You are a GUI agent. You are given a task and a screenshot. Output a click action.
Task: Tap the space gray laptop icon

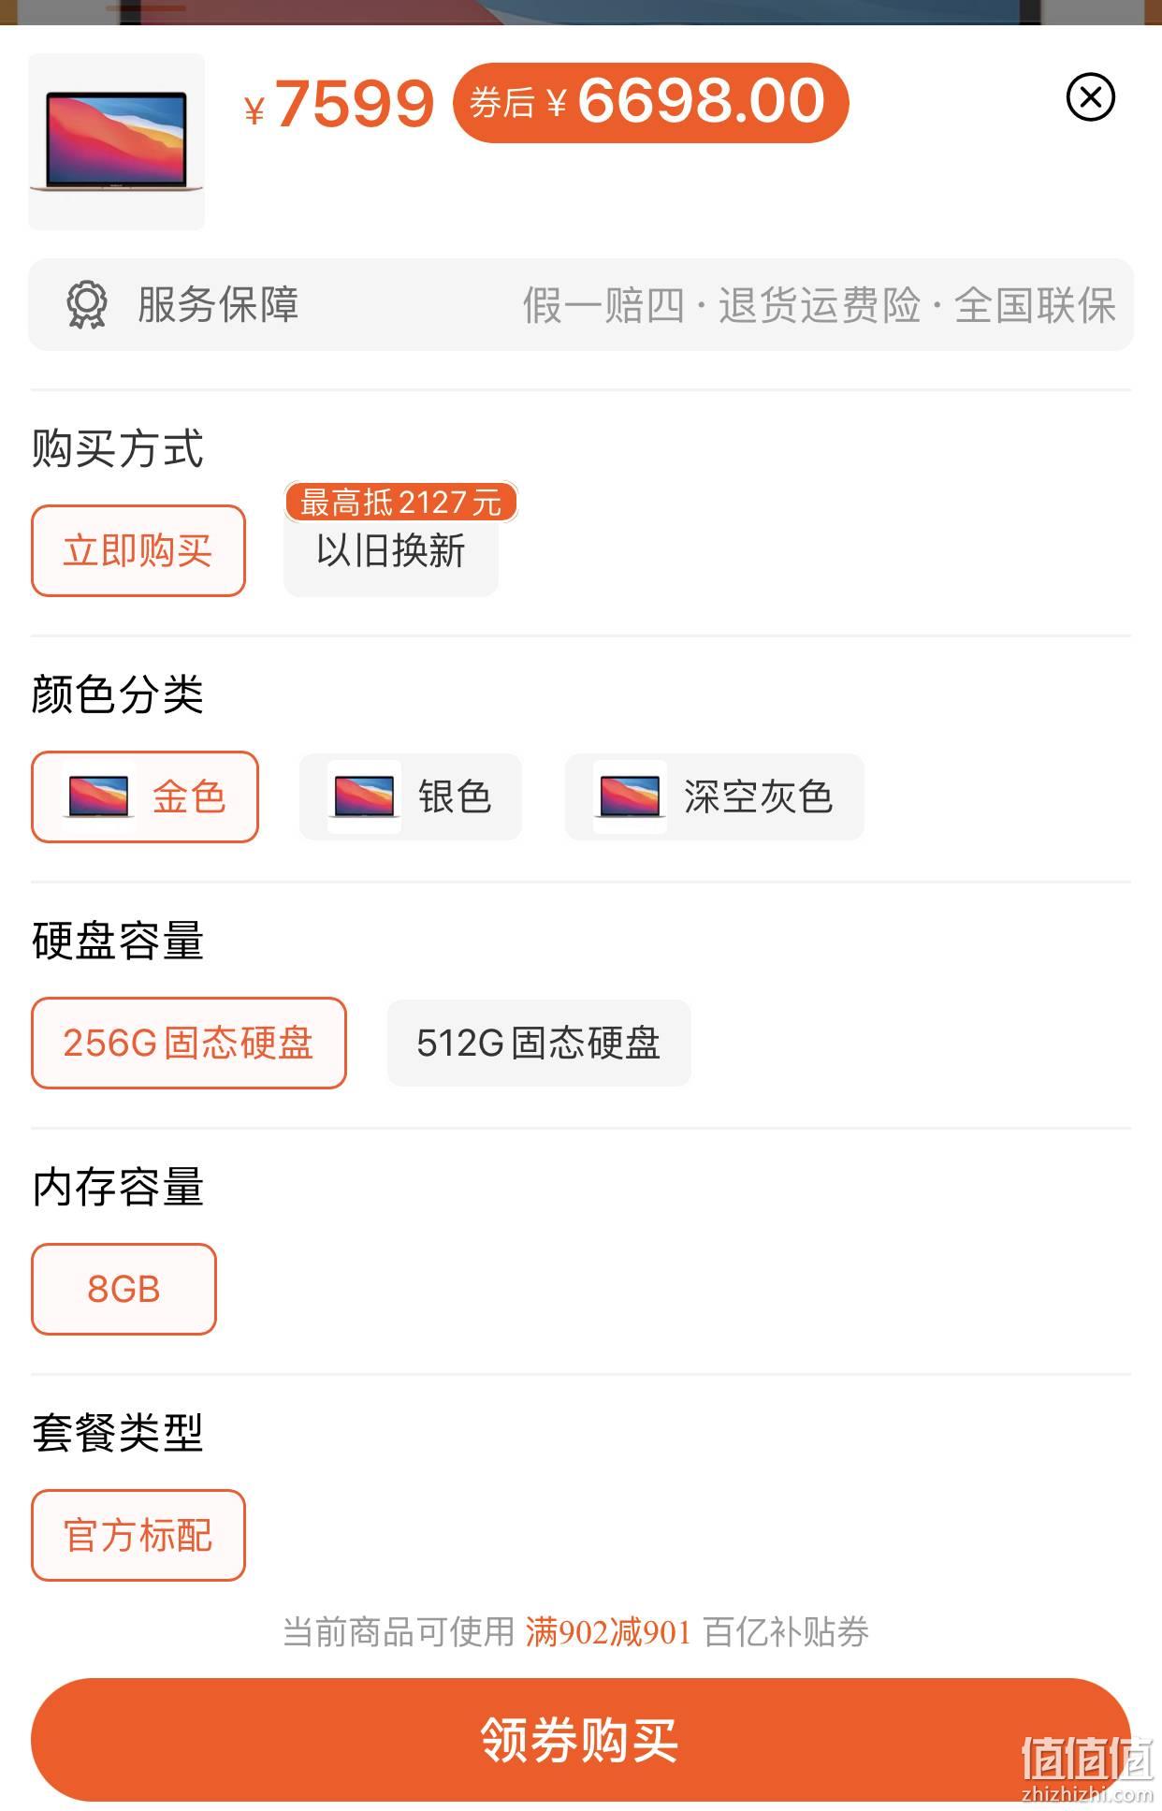630,796
